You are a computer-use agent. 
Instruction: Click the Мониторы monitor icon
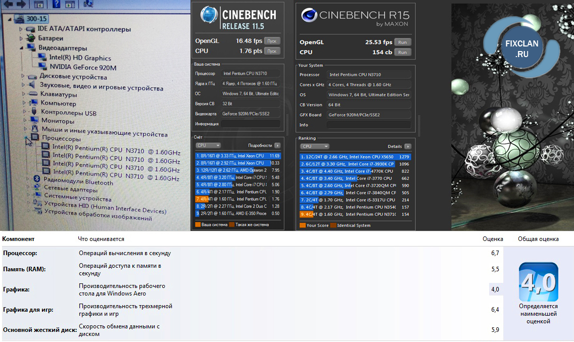[x=34, y=120]
